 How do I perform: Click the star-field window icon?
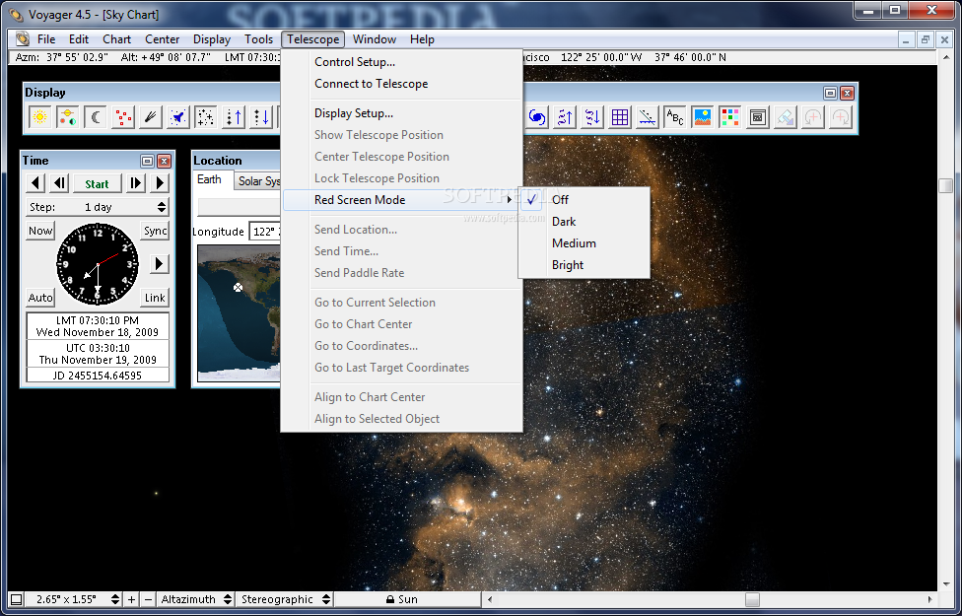pos(758,116)
